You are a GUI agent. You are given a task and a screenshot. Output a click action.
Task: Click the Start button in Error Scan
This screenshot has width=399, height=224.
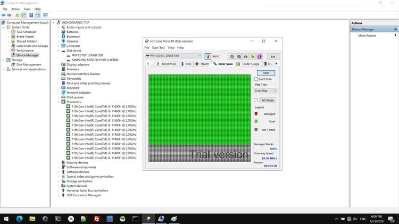[x=266, y=73]
